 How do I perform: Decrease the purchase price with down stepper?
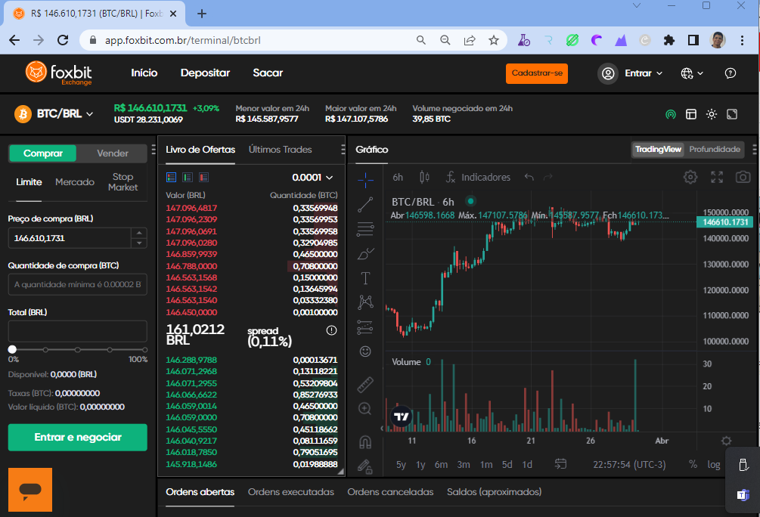(x=139, y=243)
